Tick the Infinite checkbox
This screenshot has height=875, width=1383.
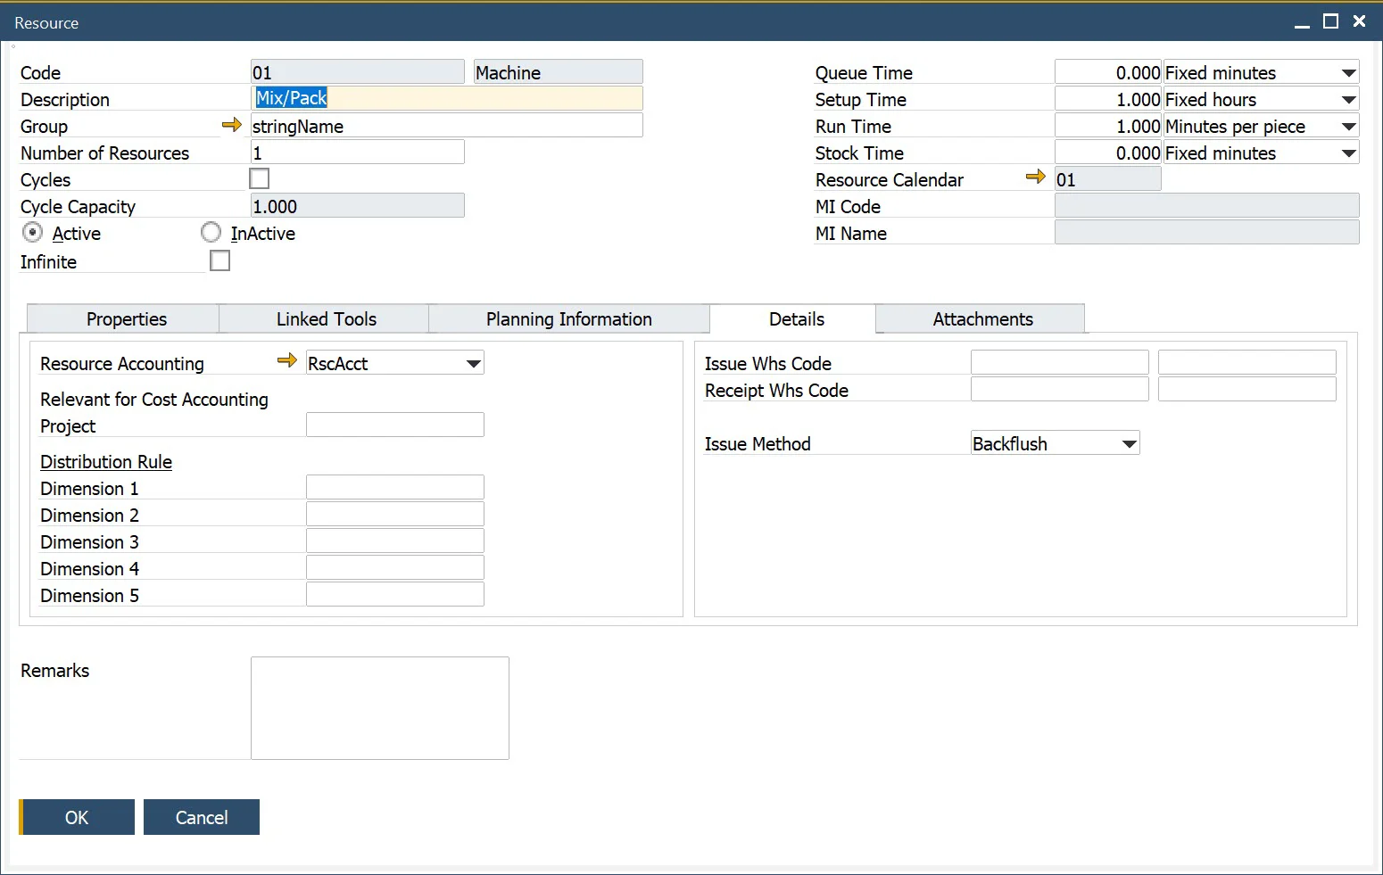220,261
